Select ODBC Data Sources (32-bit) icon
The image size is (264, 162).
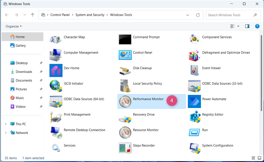[194, 86]
